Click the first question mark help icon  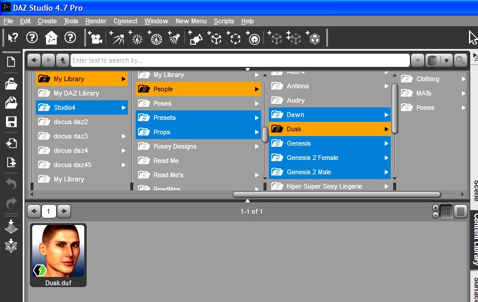pos(32,38)
